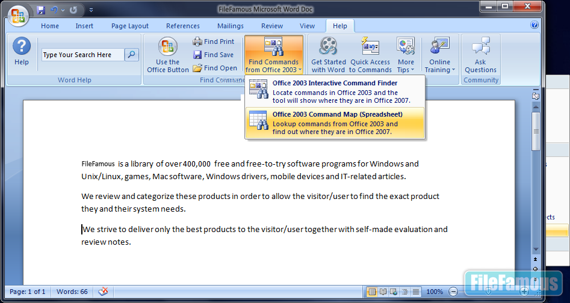The height and width of the screenshot is (303, 570).
Task: Click the Zoom Out minus button
Action: 453,292
